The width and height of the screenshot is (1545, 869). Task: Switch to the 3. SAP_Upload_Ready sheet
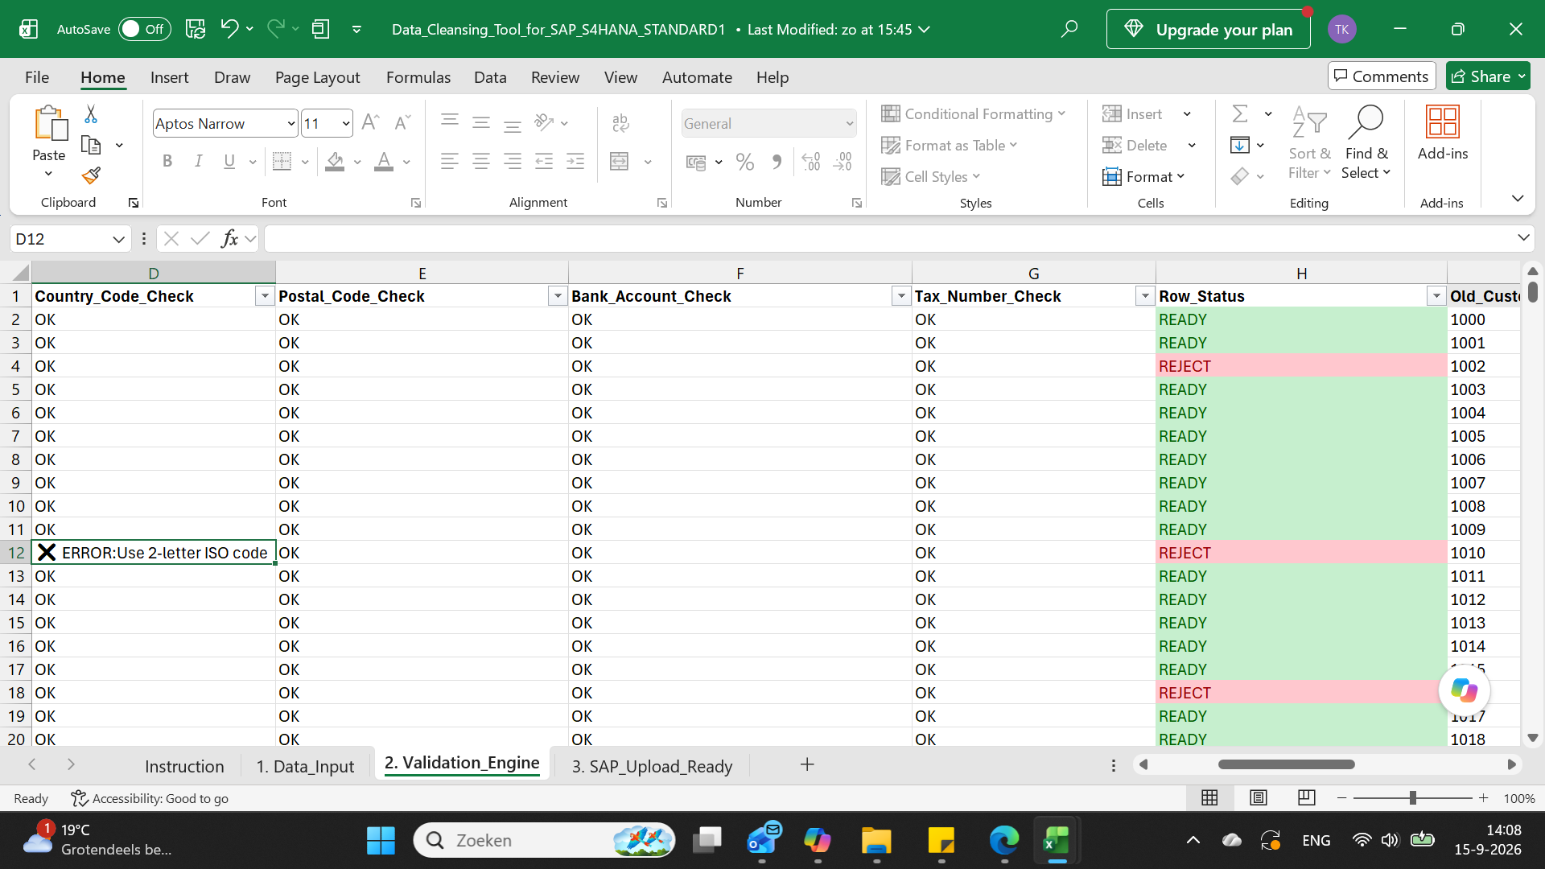(652, 766)
